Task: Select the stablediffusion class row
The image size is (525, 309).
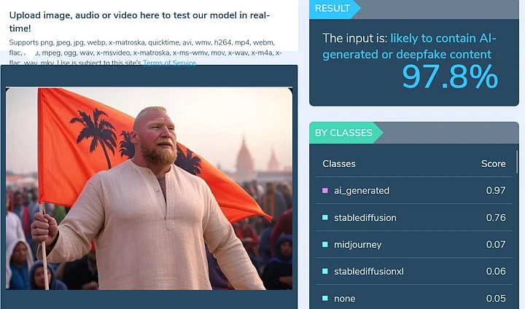Action: pyautogui.click(x=414, y=218)
